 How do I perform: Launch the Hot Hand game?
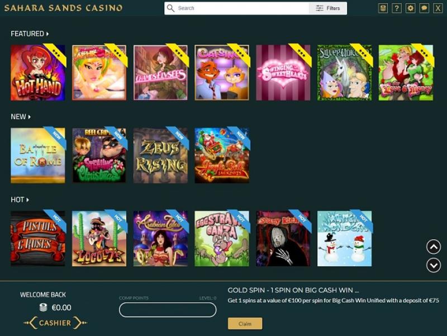coord(38,73)
